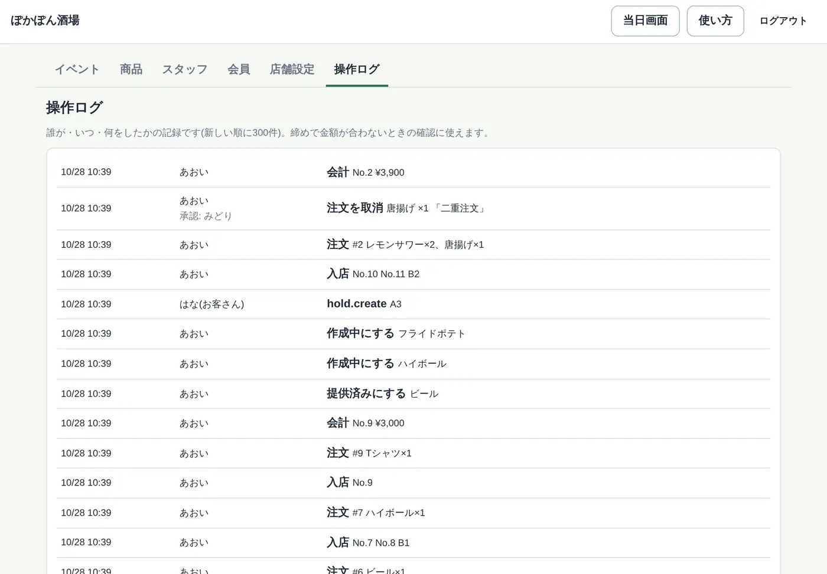This screenshot has width=827, height=574.
Task: Switch to the イベント tab
Action: (77, 70)
